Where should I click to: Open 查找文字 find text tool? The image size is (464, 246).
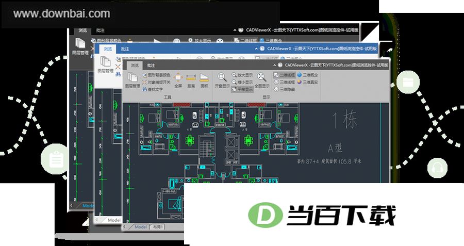[153, 89]
